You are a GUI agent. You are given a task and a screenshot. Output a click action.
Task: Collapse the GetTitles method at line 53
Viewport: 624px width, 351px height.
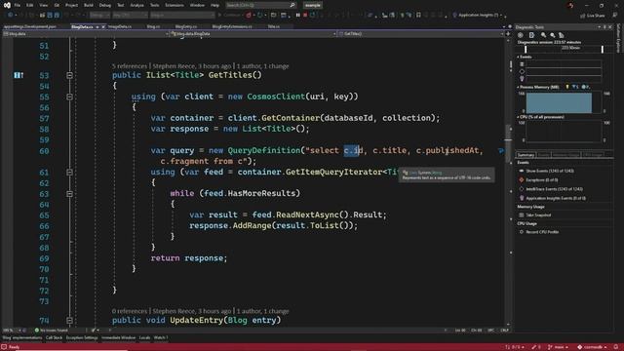69,75
